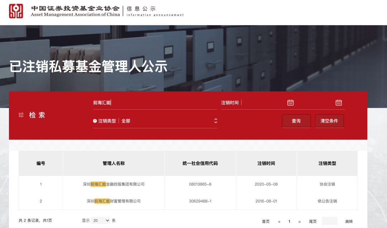This screenshot has width=387, height=228.
Task: Focus the manager name search field
Action: pos(155,103)
